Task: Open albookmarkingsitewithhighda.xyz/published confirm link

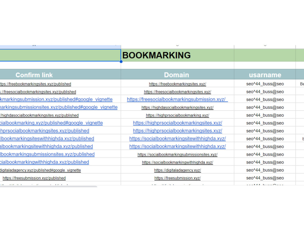Action: [46, 146]
